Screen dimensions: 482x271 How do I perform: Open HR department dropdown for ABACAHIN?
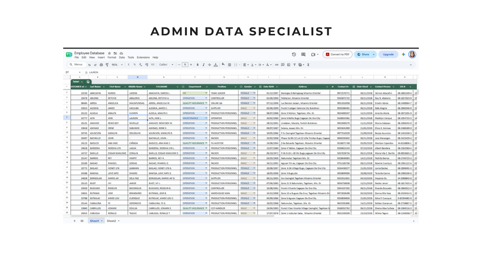pos(206,93)
